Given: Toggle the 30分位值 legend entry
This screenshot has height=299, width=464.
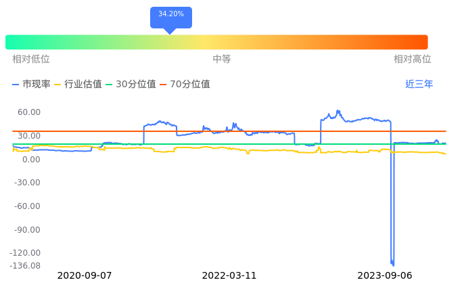Looking at the screenshot, I should 131,85.
